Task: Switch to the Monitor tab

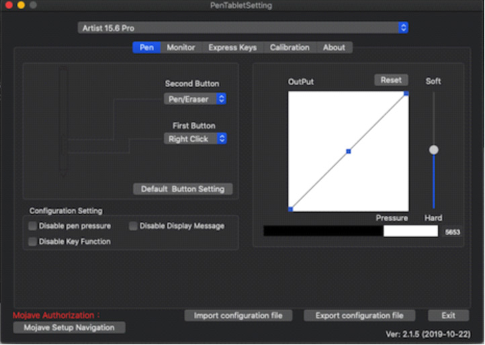Action: pyautogui.click(x=181, y=47)
